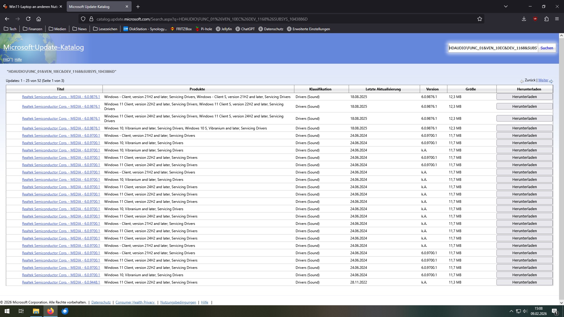Screen dimensions: 564x317
Task: Go to next results page via Weiter
Action: 543,80
